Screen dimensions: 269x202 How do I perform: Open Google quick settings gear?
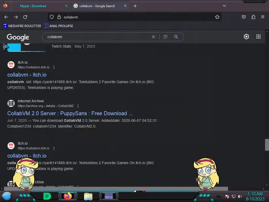246,37
